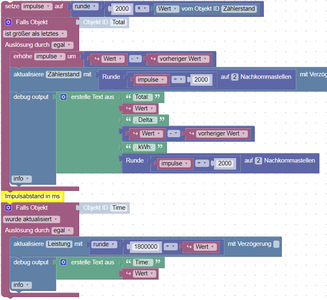Image resolution: width=327 pixels, height=300 pixels.
Task: Edit decimals value 2 in aktualisiere Zählerstand block
Action: [x=235, y=77]
